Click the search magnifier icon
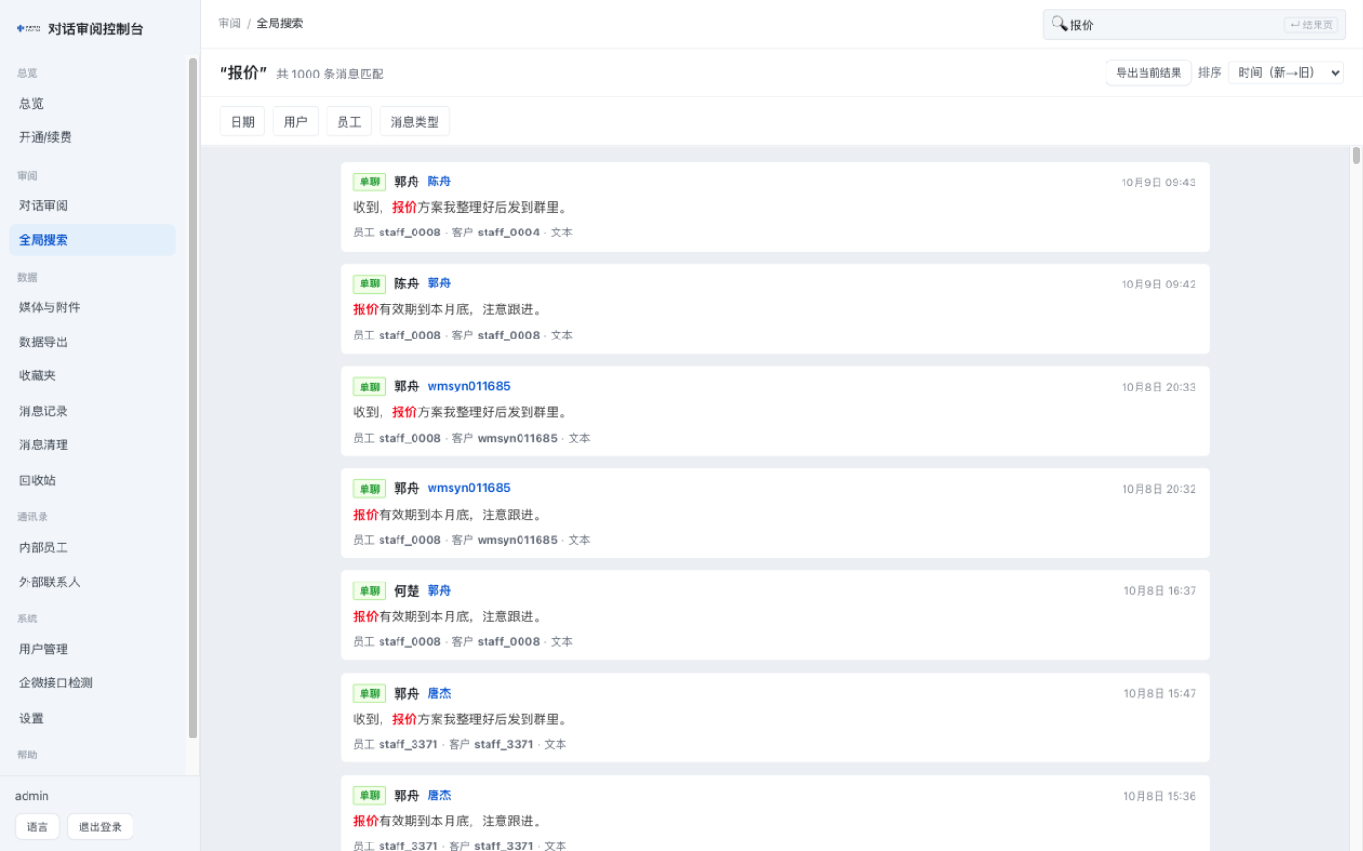The image size is (1363, 851). (x=1059, y=24)
